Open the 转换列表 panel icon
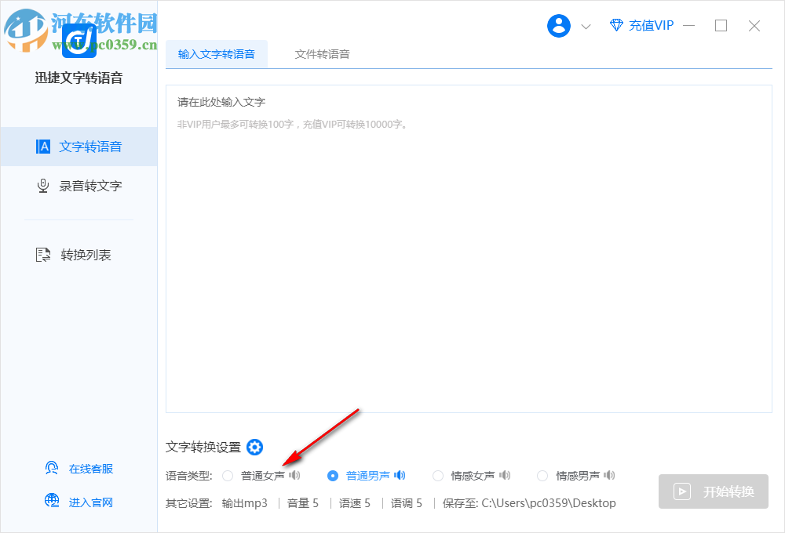 pos(42,254)
